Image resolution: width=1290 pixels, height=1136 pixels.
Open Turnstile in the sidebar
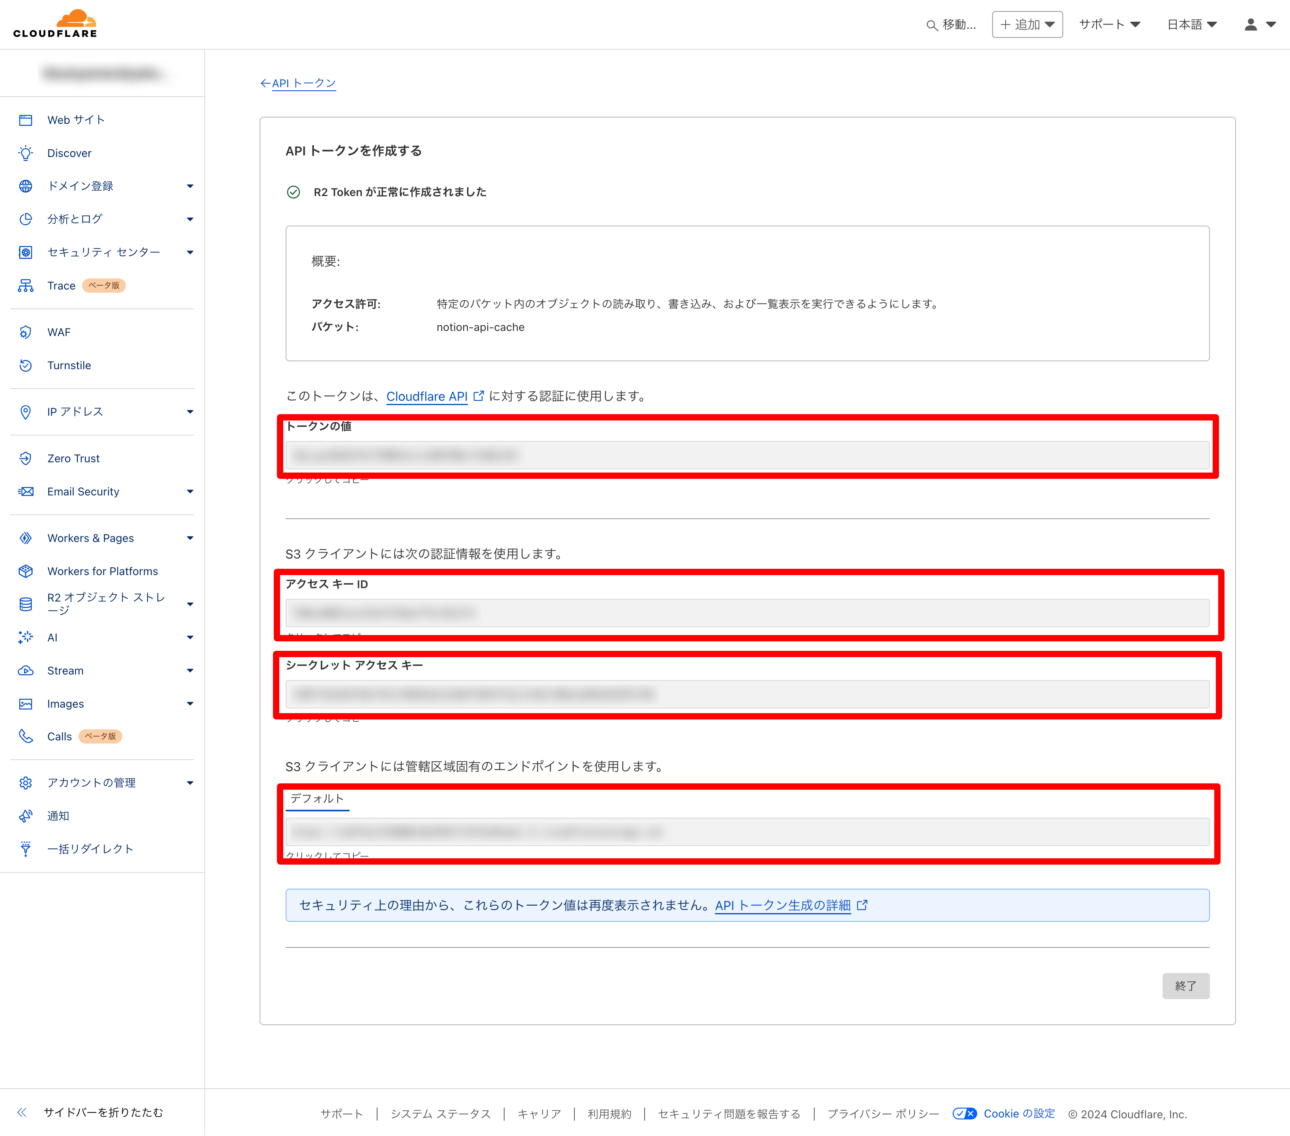coord(69,365)
